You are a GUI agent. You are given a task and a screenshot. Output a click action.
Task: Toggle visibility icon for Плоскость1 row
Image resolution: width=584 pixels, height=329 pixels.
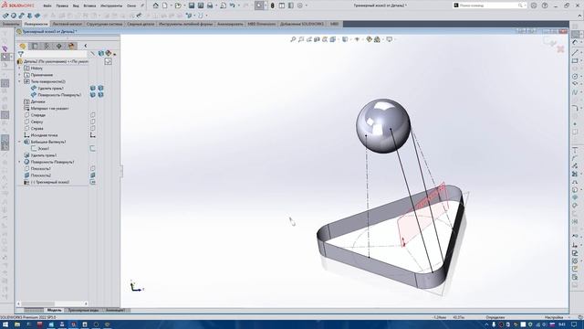point(93,168)
